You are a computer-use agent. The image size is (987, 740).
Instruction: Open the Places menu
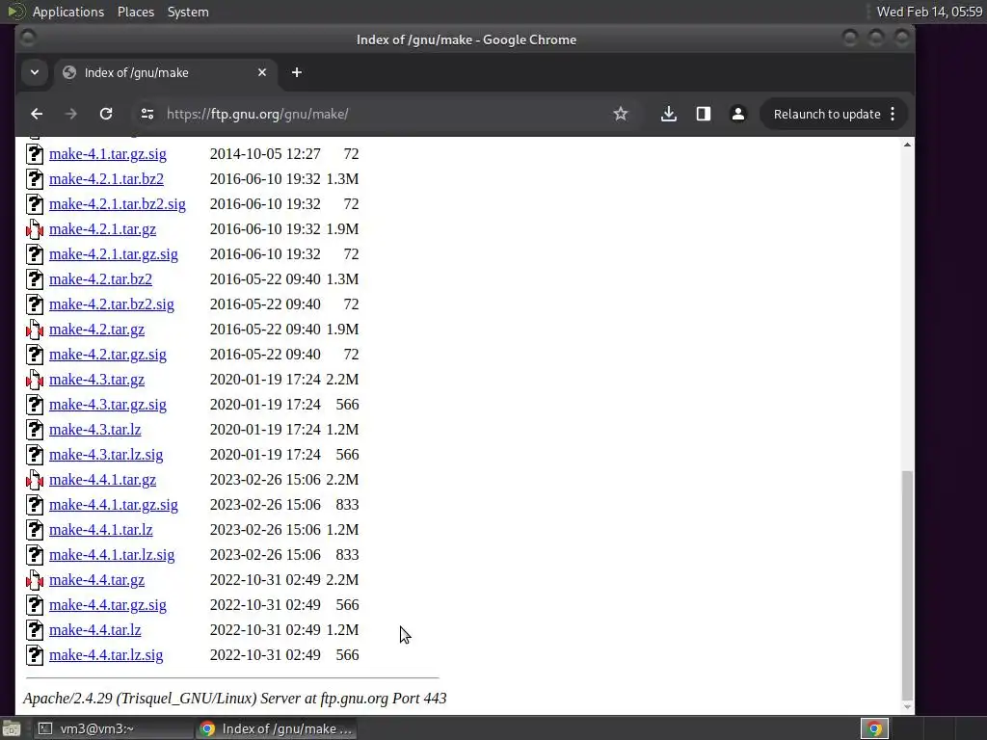(x=135, y=12)
